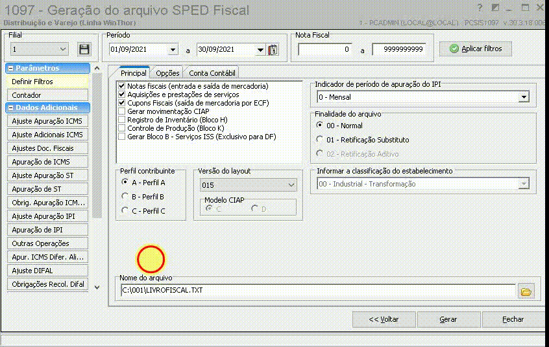Toggle Aquisições e prestações de serviços checkbox
The height and width of the screenshot is (347, 549).
(121, 95)
